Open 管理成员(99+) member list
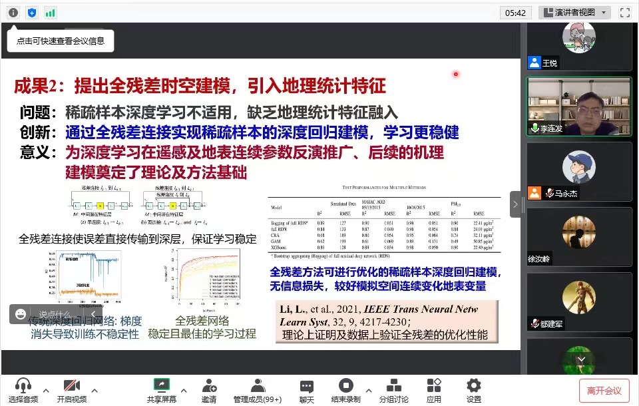 258,391
